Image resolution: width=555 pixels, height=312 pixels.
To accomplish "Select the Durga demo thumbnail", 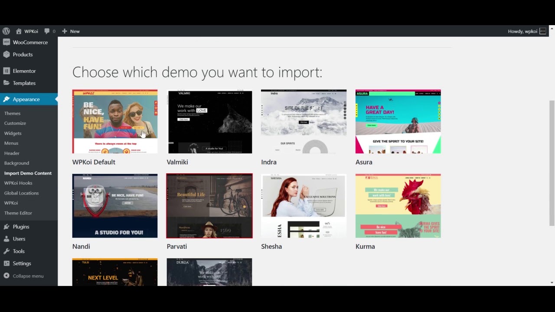I will coord(209,272).
